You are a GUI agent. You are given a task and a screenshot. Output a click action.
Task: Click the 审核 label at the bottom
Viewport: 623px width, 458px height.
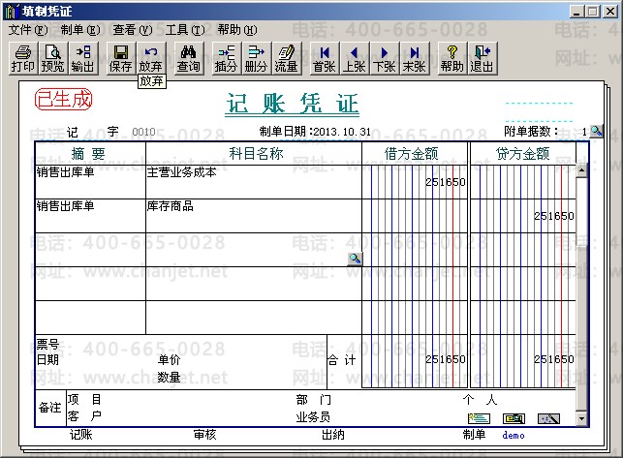[204, 435]
